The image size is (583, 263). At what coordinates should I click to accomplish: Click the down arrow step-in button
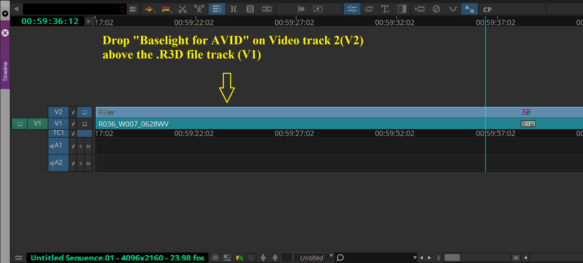pos(264,258)
